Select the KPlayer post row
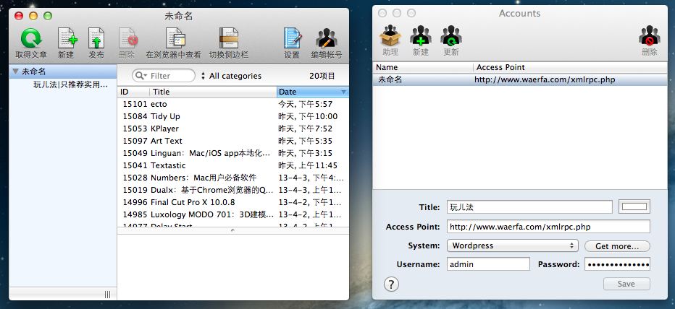This screenshot has height=309, width=675. [233, 129]
